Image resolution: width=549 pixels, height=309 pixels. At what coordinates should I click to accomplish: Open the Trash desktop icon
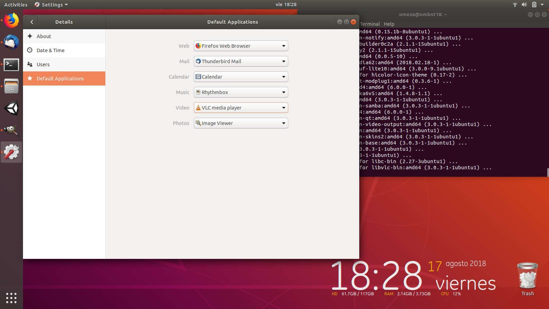527,279
